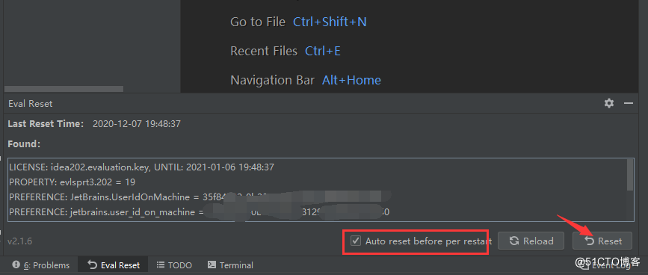
Task: Click the Problems warning icon
Action: (16, 265)
